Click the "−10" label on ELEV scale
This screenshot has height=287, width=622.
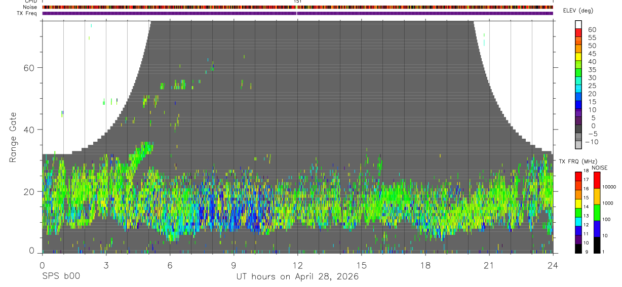point(592,142)
